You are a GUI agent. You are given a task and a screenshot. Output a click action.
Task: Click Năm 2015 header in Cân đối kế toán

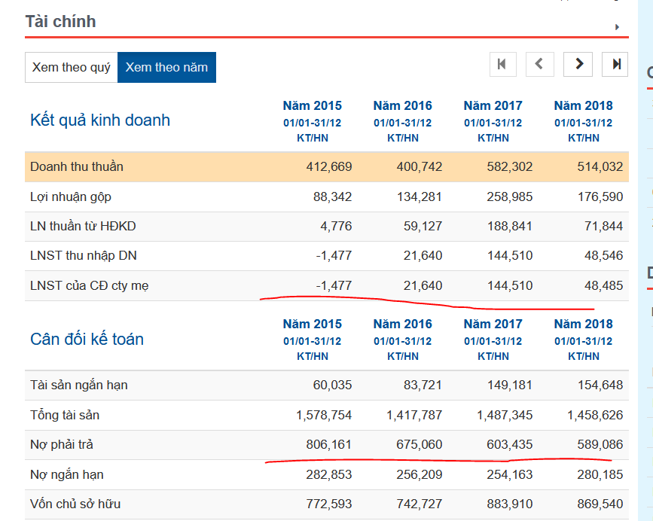[312, 324]
